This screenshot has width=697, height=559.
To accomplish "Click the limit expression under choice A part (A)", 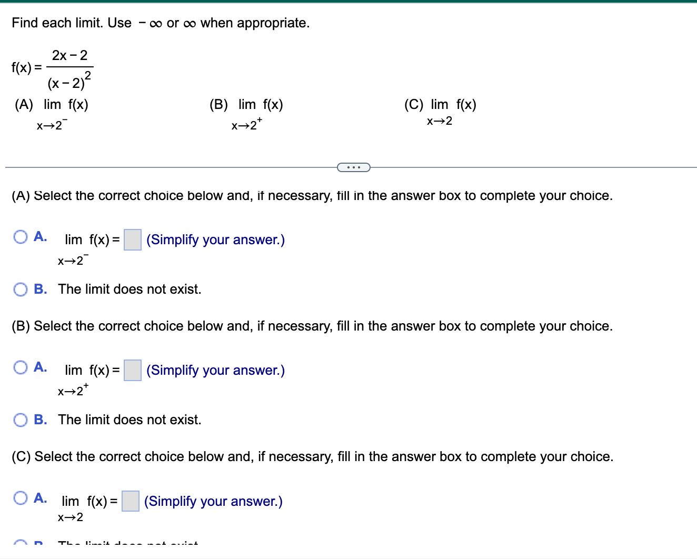I will [87, 247].
